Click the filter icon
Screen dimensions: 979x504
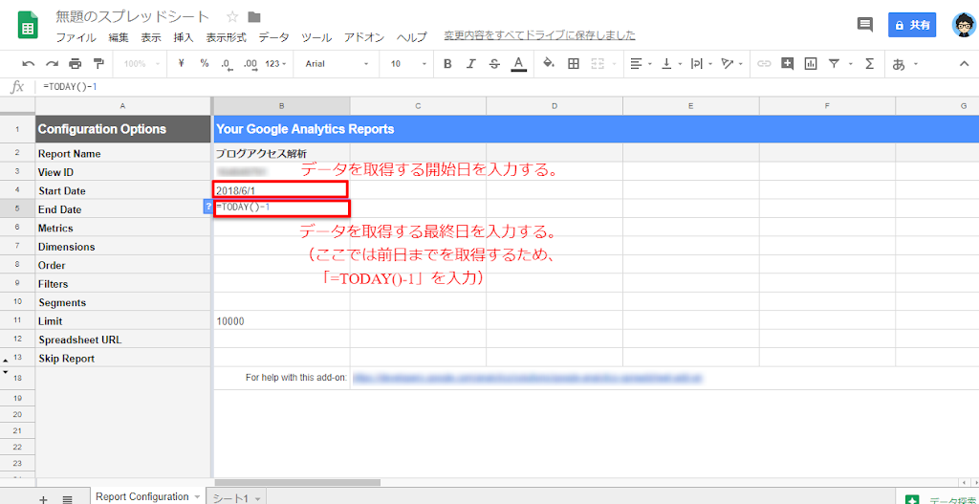tap(834, 64)
